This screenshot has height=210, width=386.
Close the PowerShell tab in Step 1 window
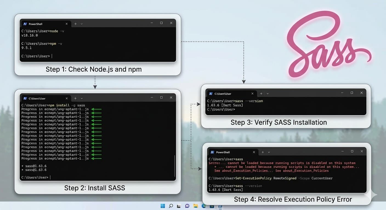point(67,24)
